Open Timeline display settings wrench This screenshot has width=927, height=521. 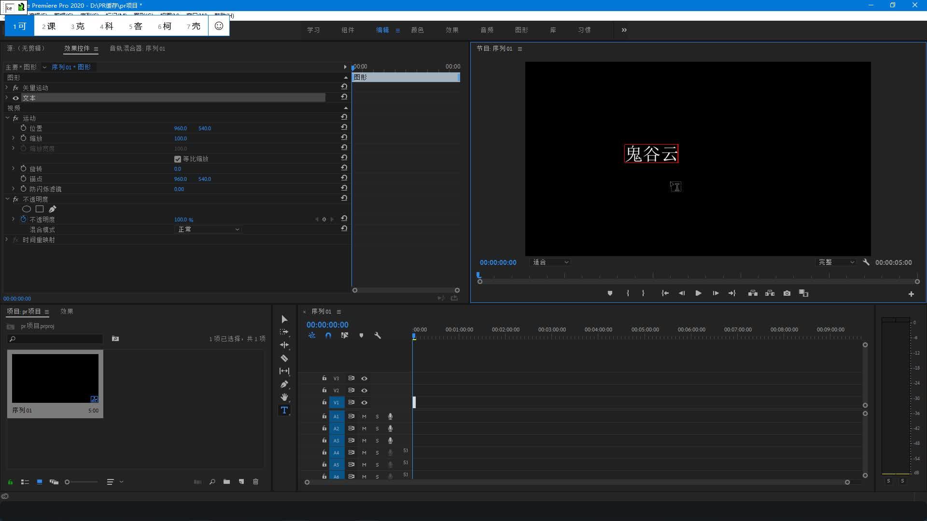click(378, 335)
